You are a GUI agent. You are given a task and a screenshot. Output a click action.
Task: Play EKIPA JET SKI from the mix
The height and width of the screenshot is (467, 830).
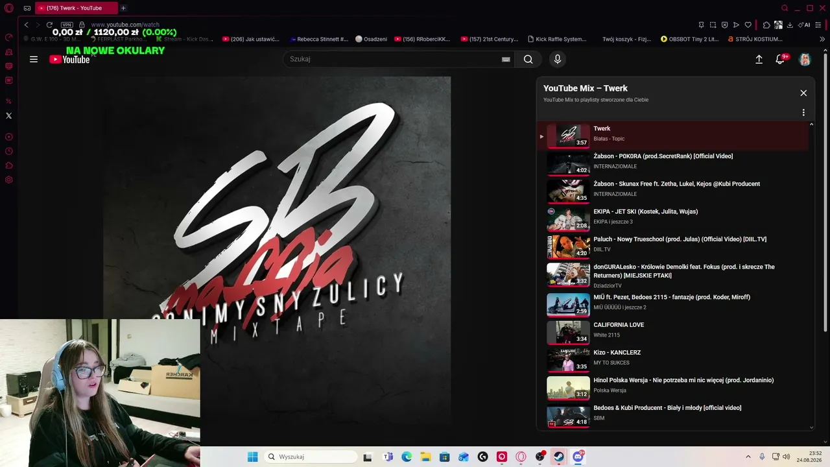click(672, 219)
